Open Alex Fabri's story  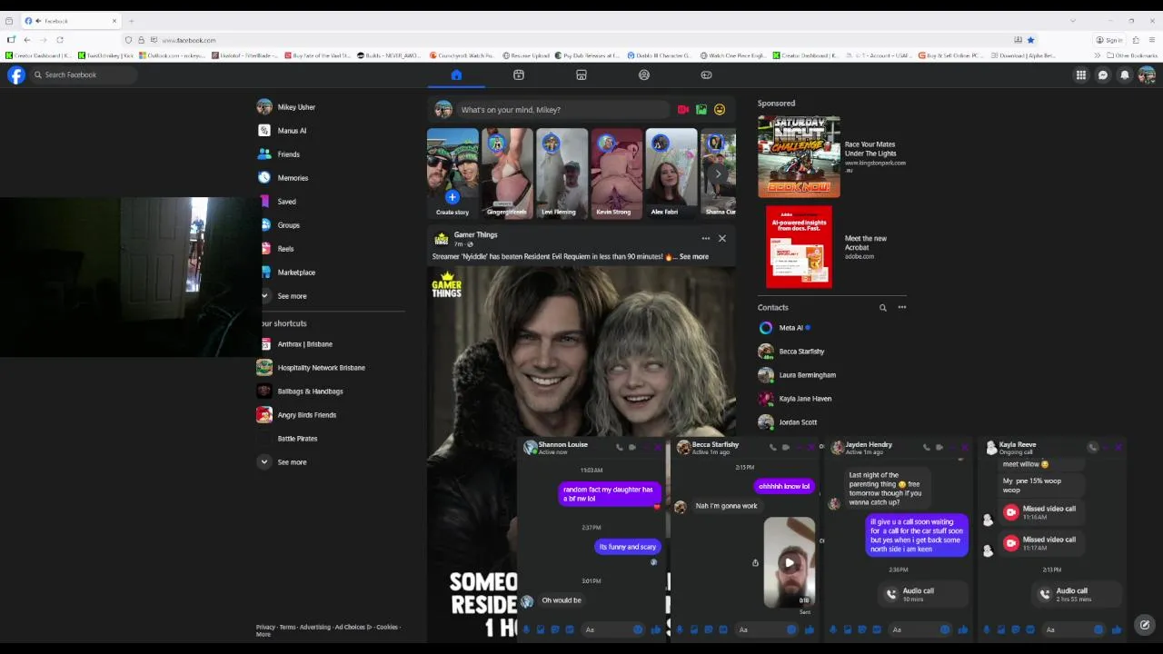point(671,173)
